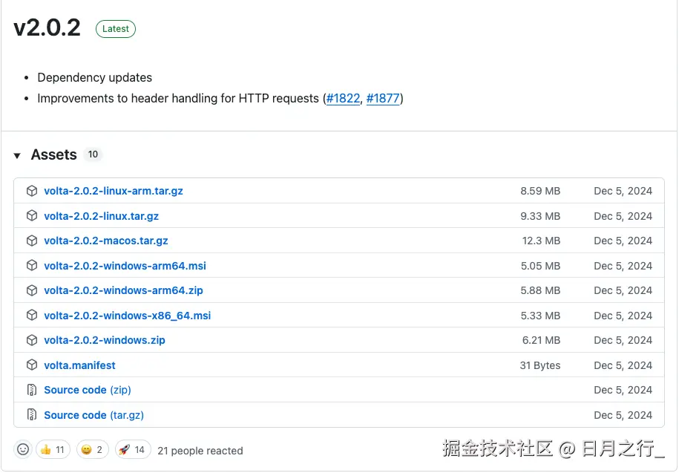Collapse the Assets section triangle

point(17,155)
